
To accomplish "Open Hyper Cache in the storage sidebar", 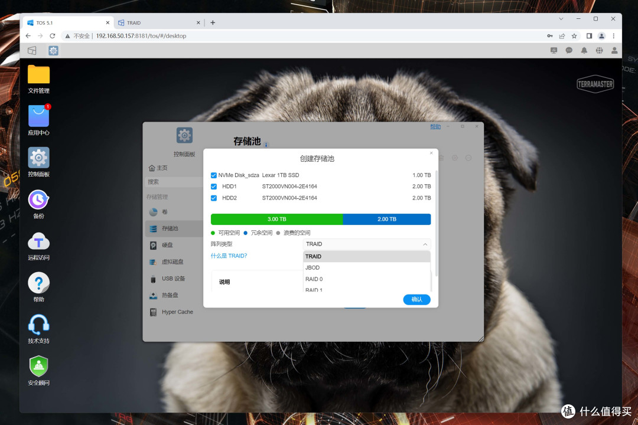I will [174, 312].
